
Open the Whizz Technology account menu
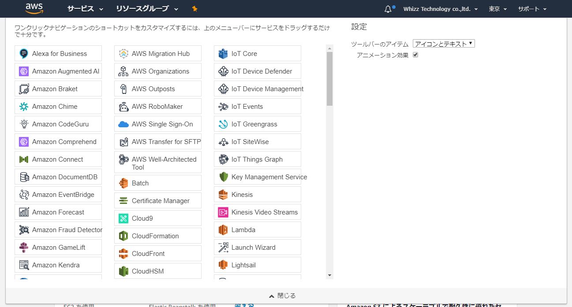(440, 9)
